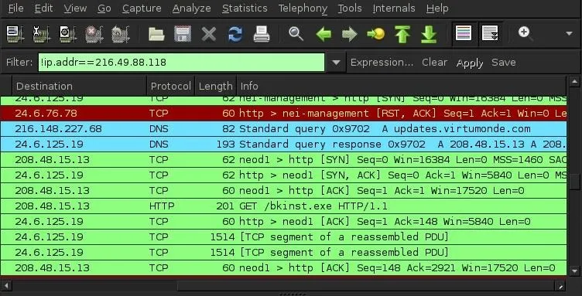Screen dimensions: 582x296
Task: Sort by Length column header
Action: 216,86
